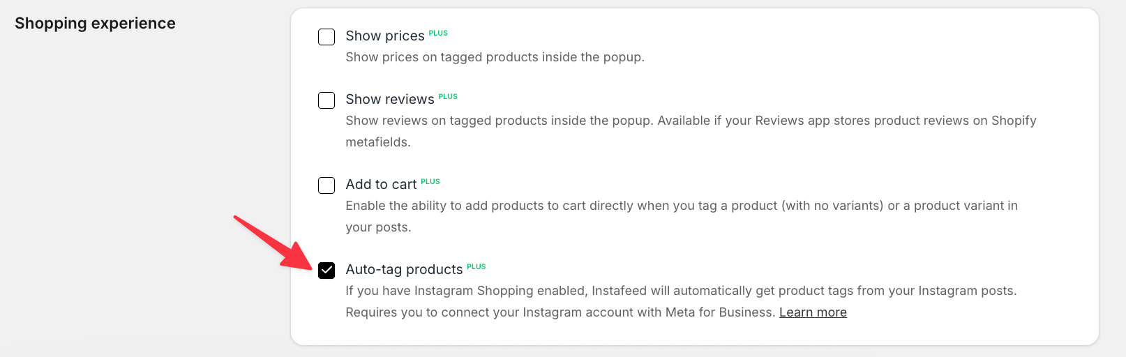This screenshot has height=357, width=1126.
Task: Click the Add to cart label text
Action: point(381,185)
